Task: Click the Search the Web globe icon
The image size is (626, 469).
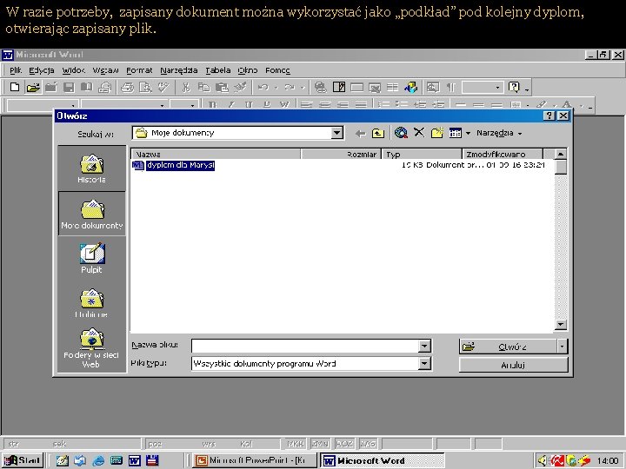Action: [x=401, y=133]
